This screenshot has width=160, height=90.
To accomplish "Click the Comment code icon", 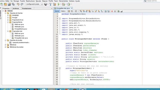I will click(x=118, y=11).
